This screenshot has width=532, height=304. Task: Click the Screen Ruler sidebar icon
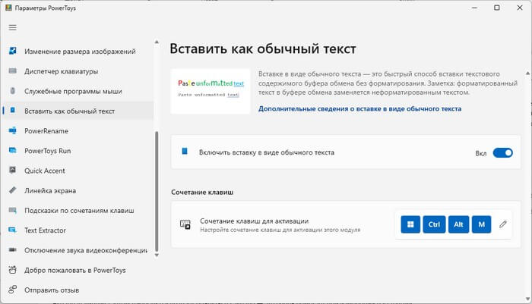pos(13,190)
